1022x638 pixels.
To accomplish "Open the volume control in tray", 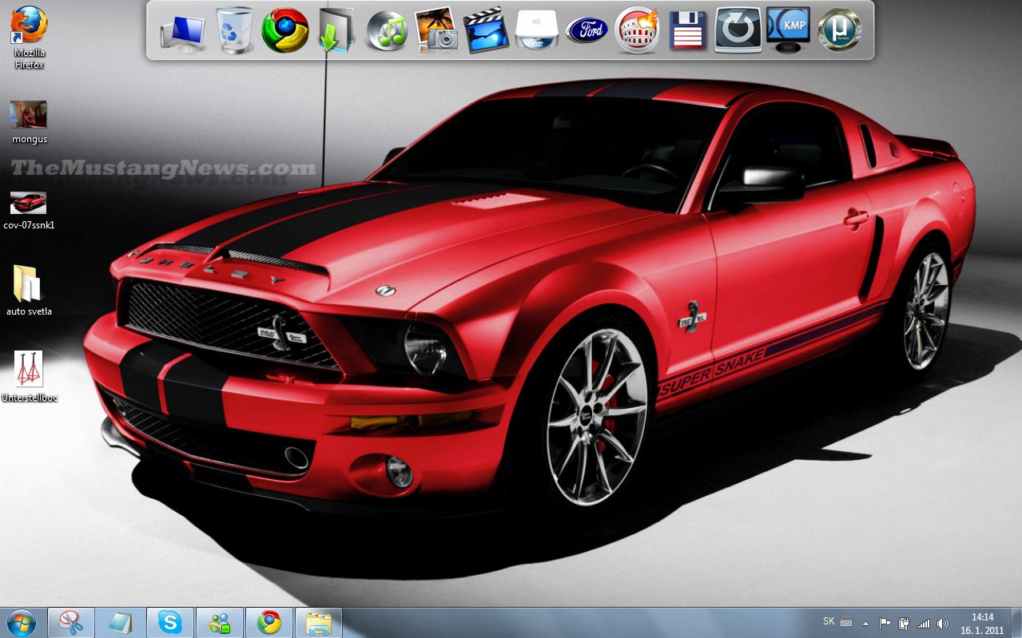I will click(943, 623).
